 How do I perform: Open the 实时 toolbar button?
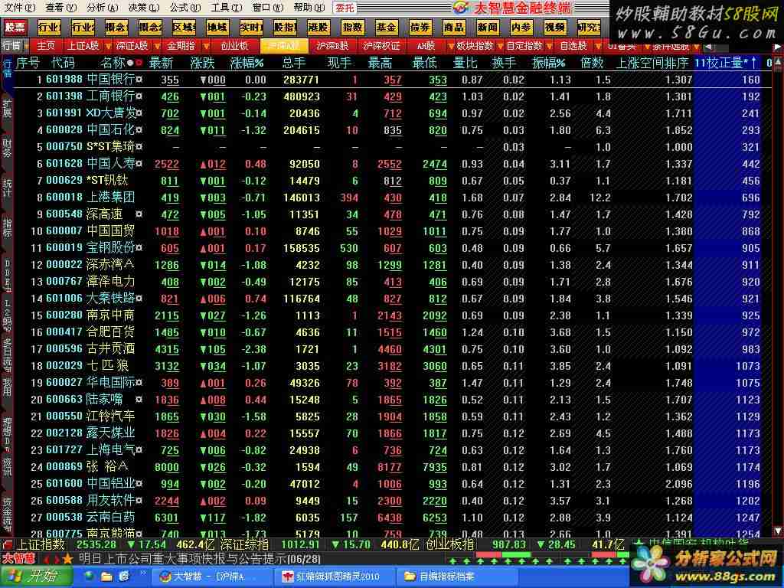pyautogui.click(x=251, y=27)
